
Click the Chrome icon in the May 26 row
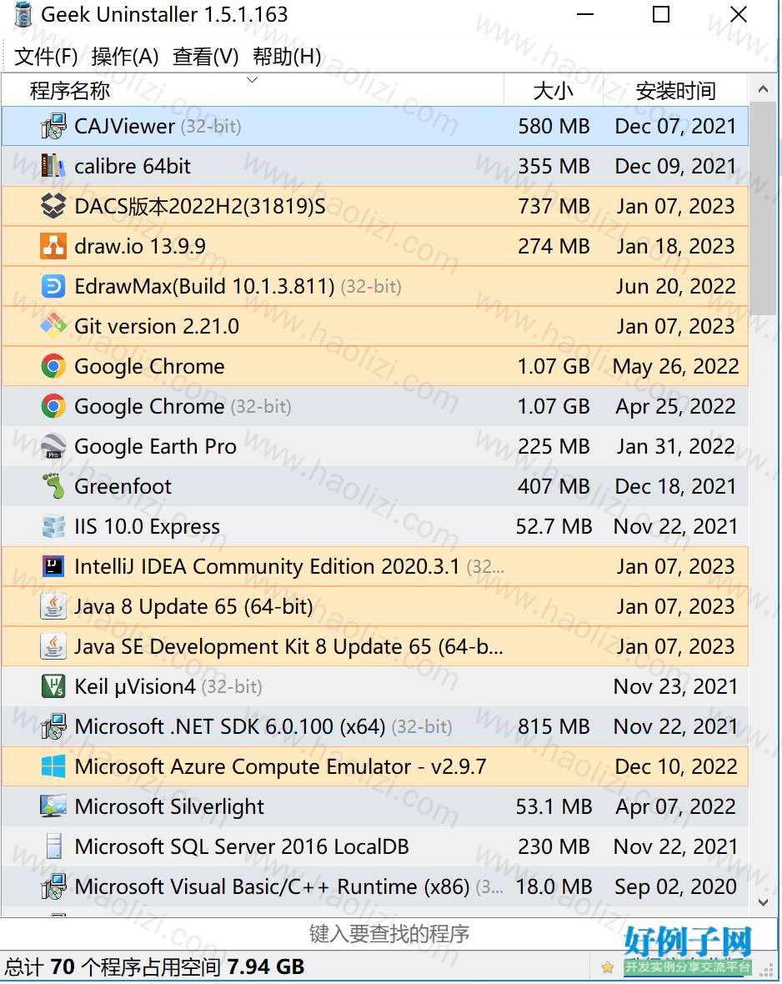coord(53,366)
